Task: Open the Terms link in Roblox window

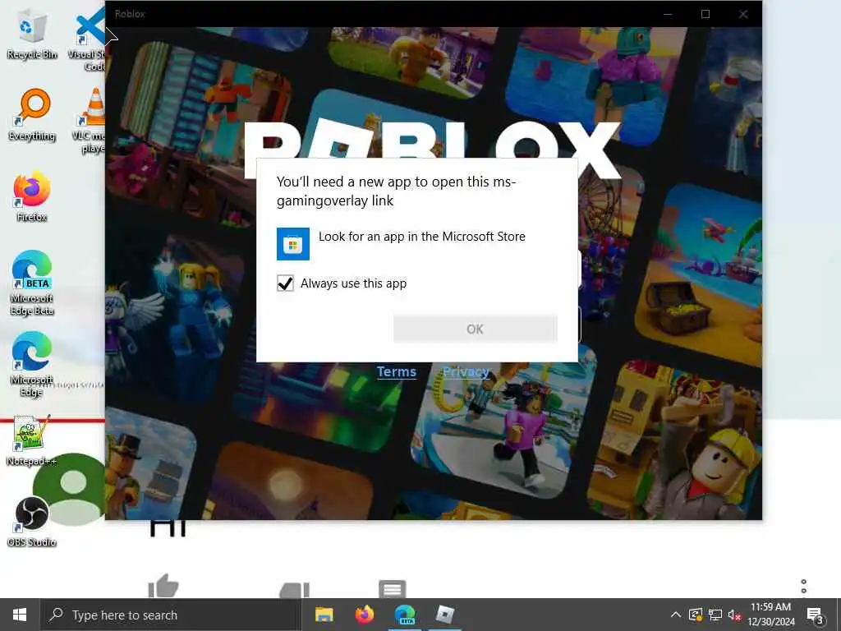Action: [x=397, y=372]
